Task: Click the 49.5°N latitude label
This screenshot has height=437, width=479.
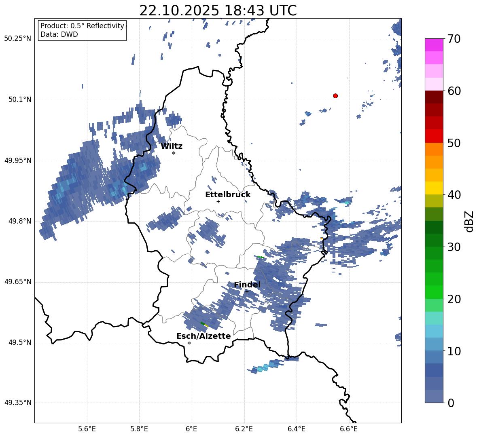Action: coord(20,342)
